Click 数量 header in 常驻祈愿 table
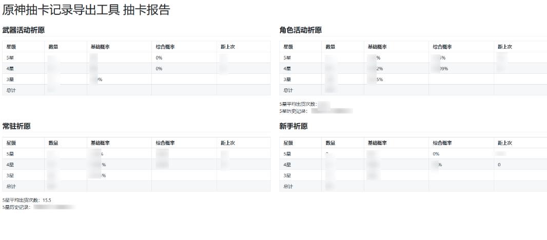 point(53,143)
